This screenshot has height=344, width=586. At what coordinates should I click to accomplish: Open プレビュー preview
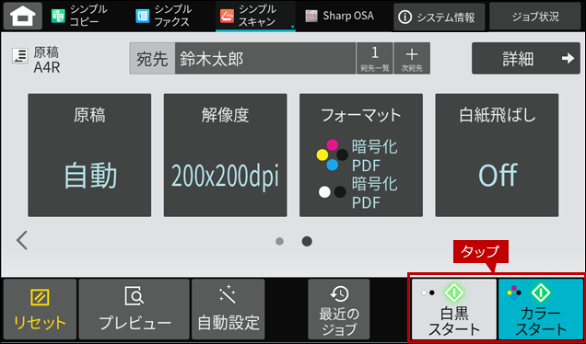tap(135, 309)
